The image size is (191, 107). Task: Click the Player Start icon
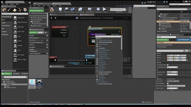click(15, 32)
